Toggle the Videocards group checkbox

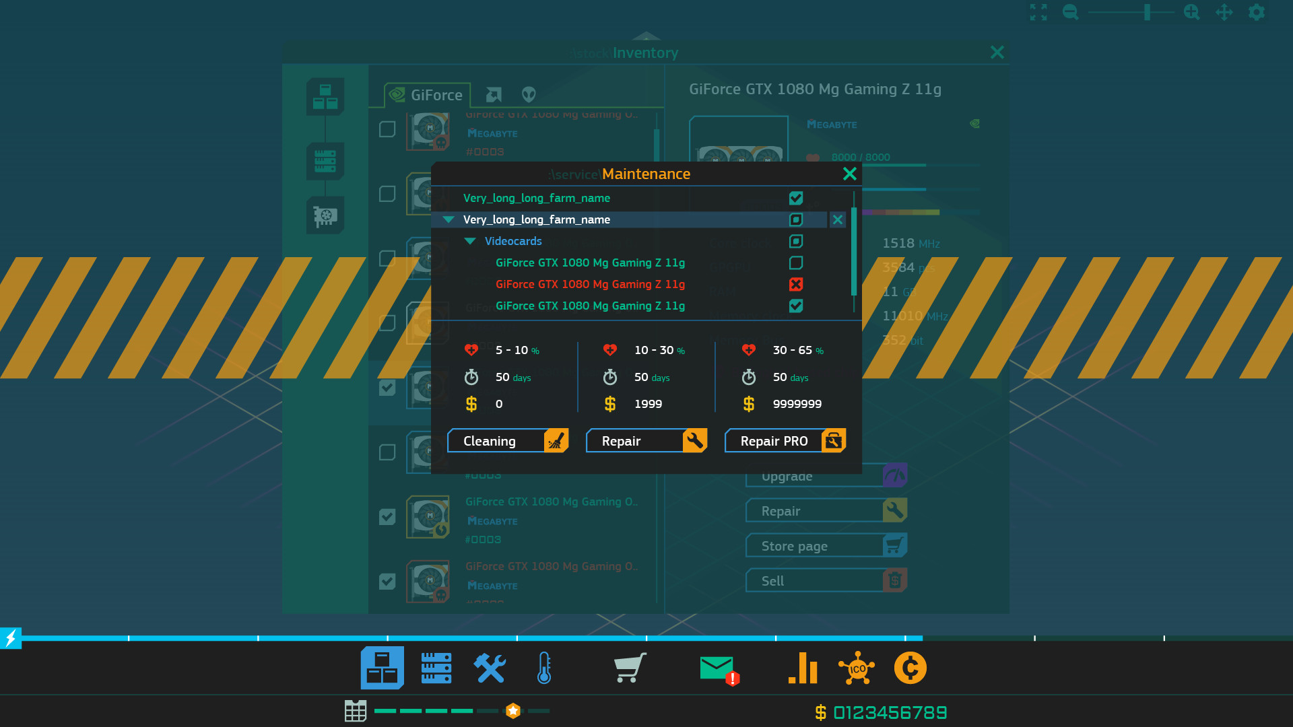796,241
